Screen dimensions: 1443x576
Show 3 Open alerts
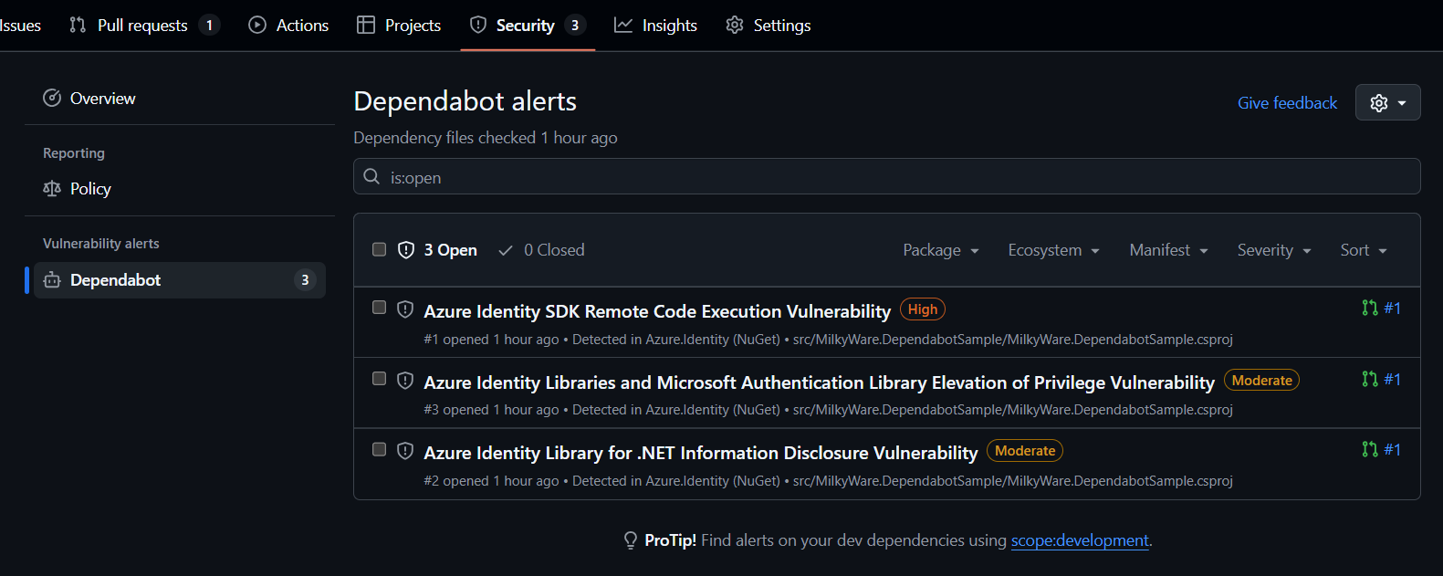(x=438, y=250)
